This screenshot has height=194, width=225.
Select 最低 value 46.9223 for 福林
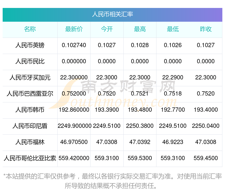pyautogui.click(x=173, y=142)
